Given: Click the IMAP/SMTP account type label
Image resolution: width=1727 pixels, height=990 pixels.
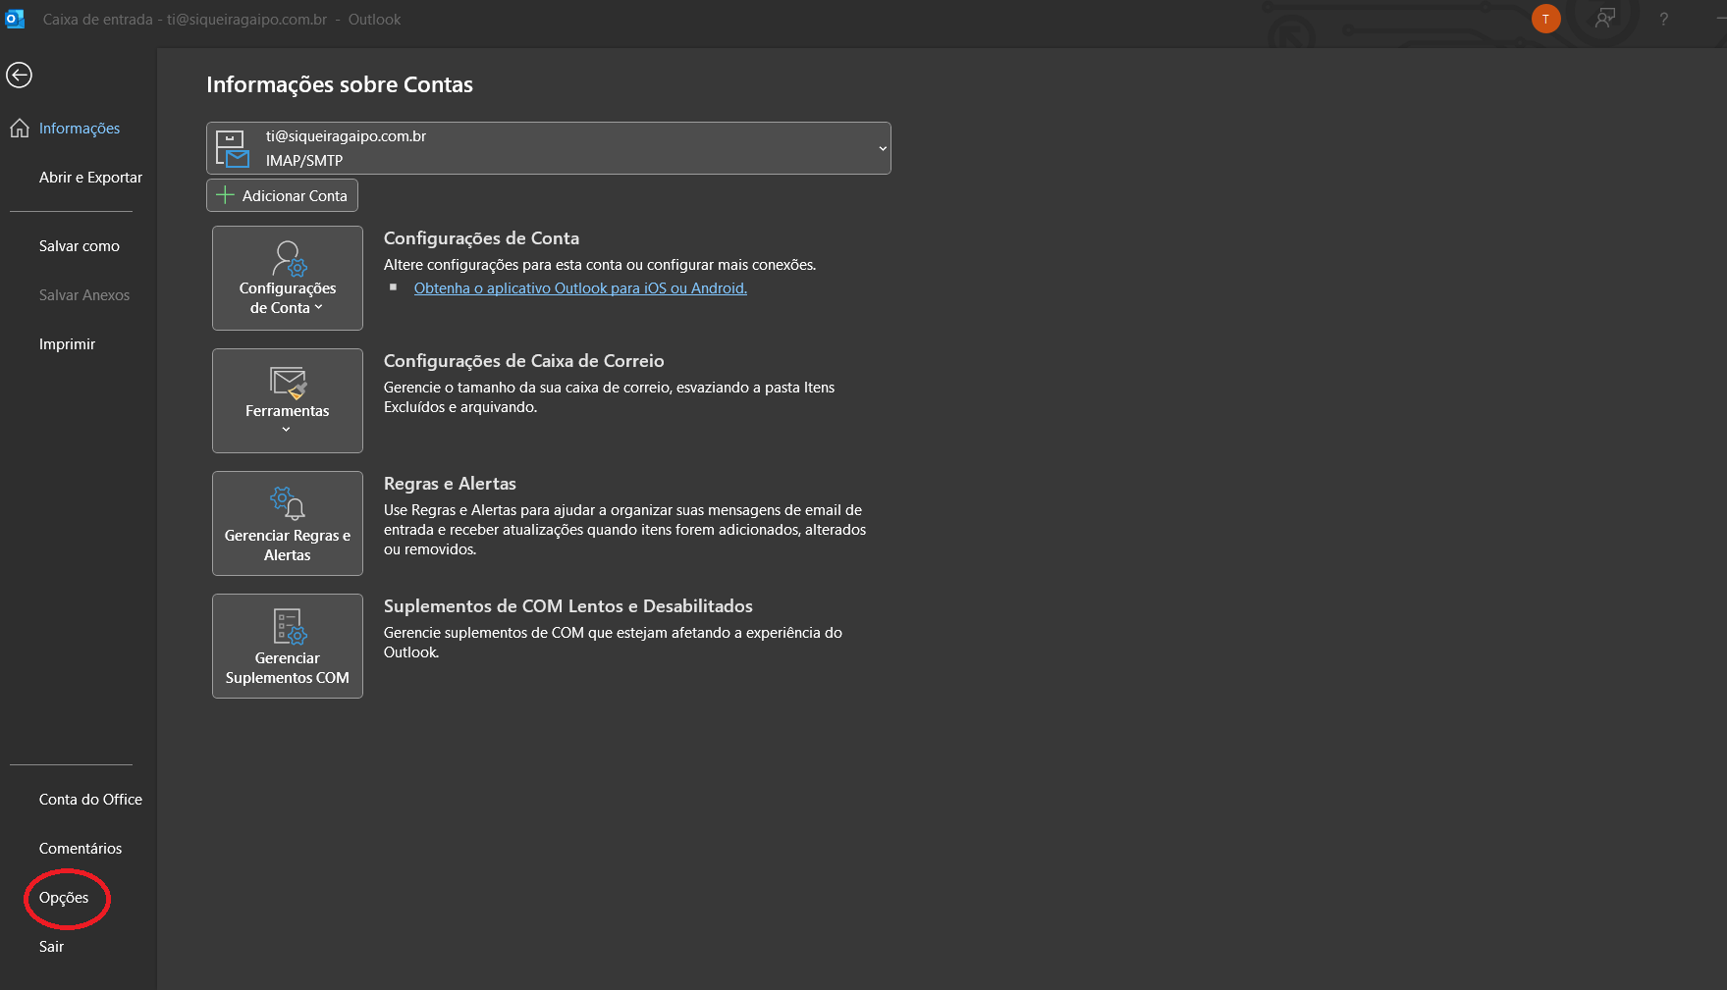Looking at the screenshot, I should tap(304, 161).
